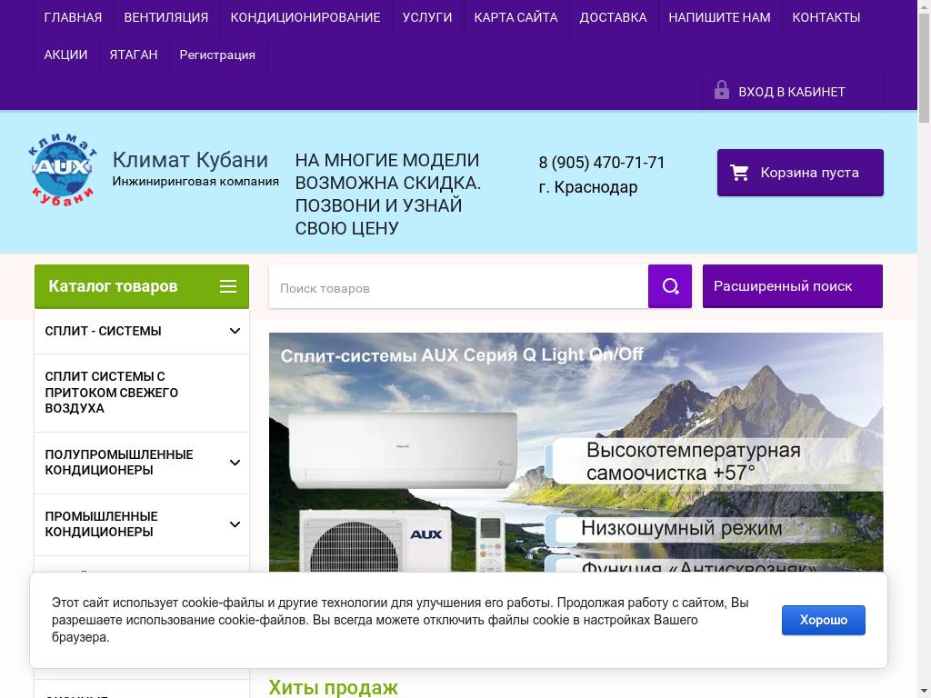Click the shopping cart icon on Корзина пуста
The width and height of the screenshot is (931, 698).
click(x=740, y=173)
